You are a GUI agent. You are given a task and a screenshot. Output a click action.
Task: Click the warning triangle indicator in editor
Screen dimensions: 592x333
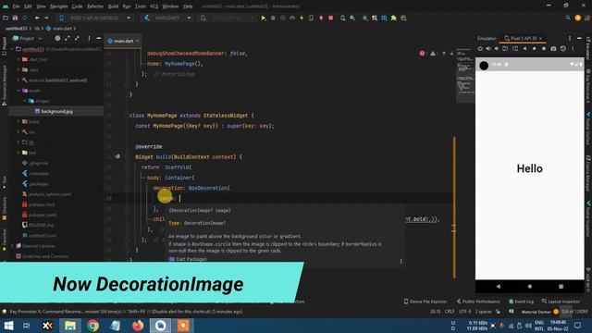[433, 54]
